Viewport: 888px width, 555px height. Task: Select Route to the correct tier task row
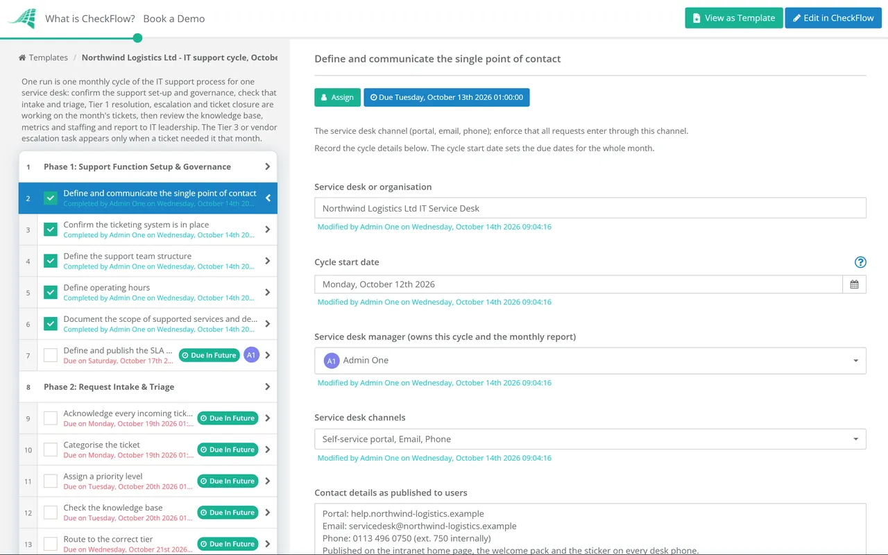point(148,544)
